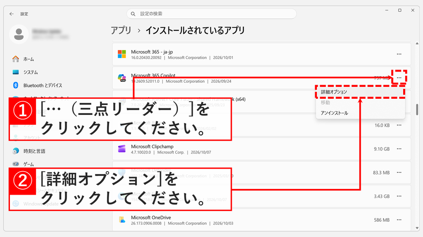
Task: Open more options for Microsoft Clipchamp
Action: click(399, 149)
